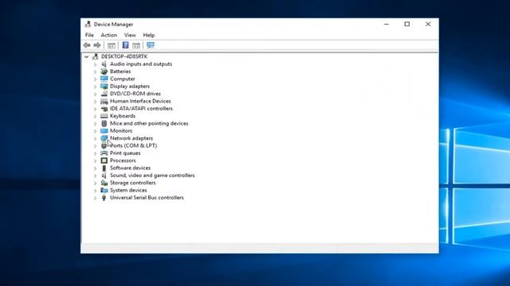The image size is (510, 286).
Task: Click the Audio inputs and outputs speaker icon
Action: 104,64
